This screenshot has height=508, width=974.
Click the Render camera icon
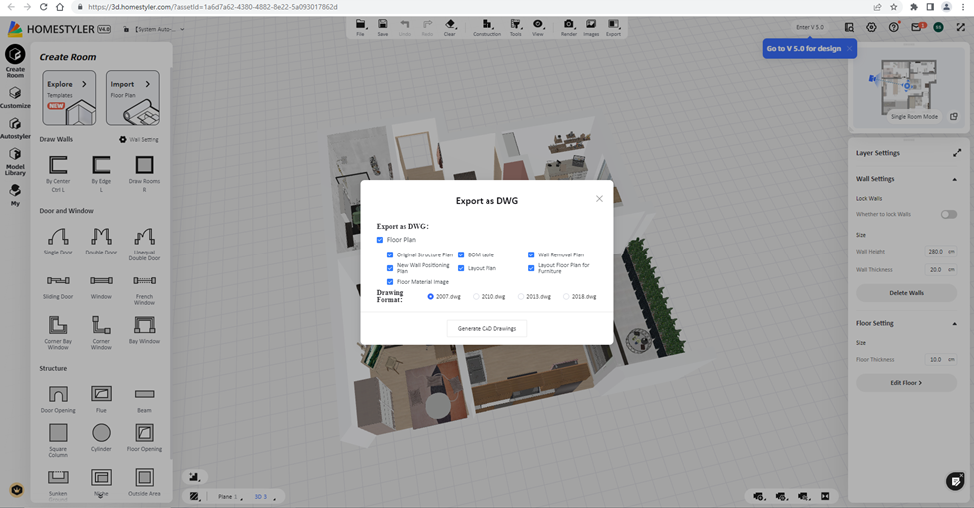pos(568,25)
